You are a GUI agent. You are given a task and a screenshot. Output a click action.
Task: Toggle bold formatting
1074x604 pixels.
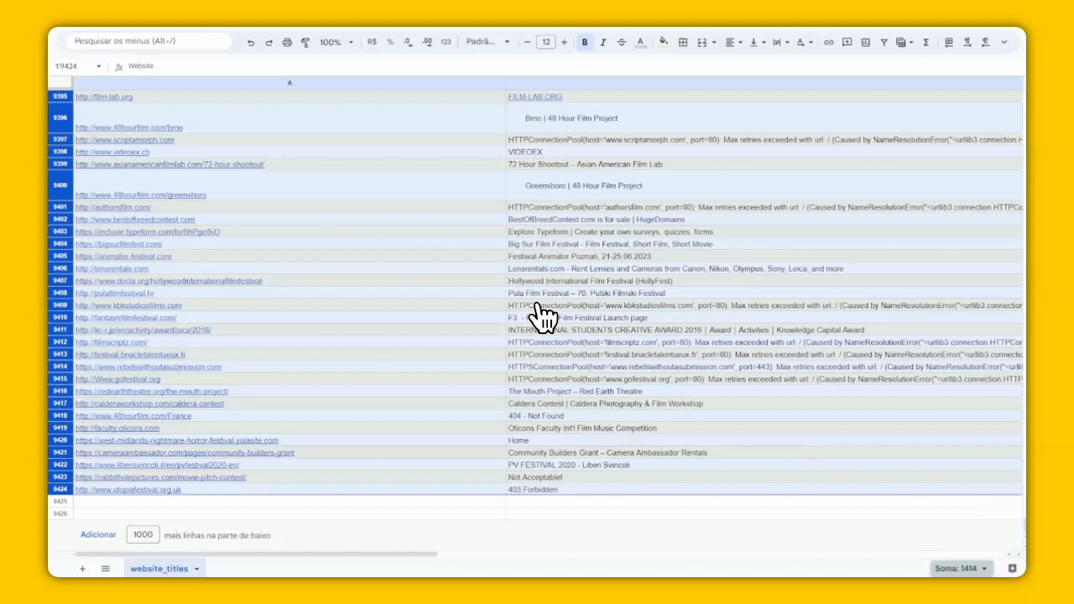pos(585,42)
